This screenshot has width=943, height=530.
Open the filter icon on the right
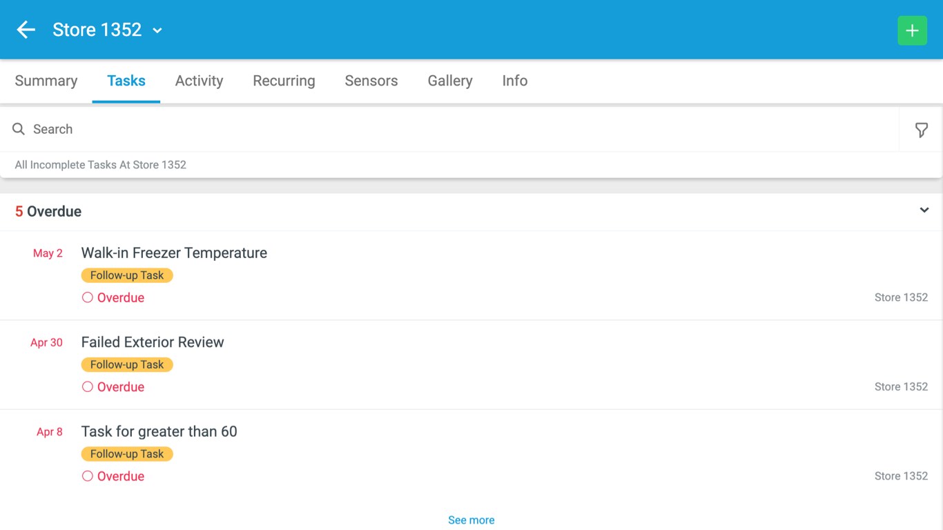tap(922, 129)
